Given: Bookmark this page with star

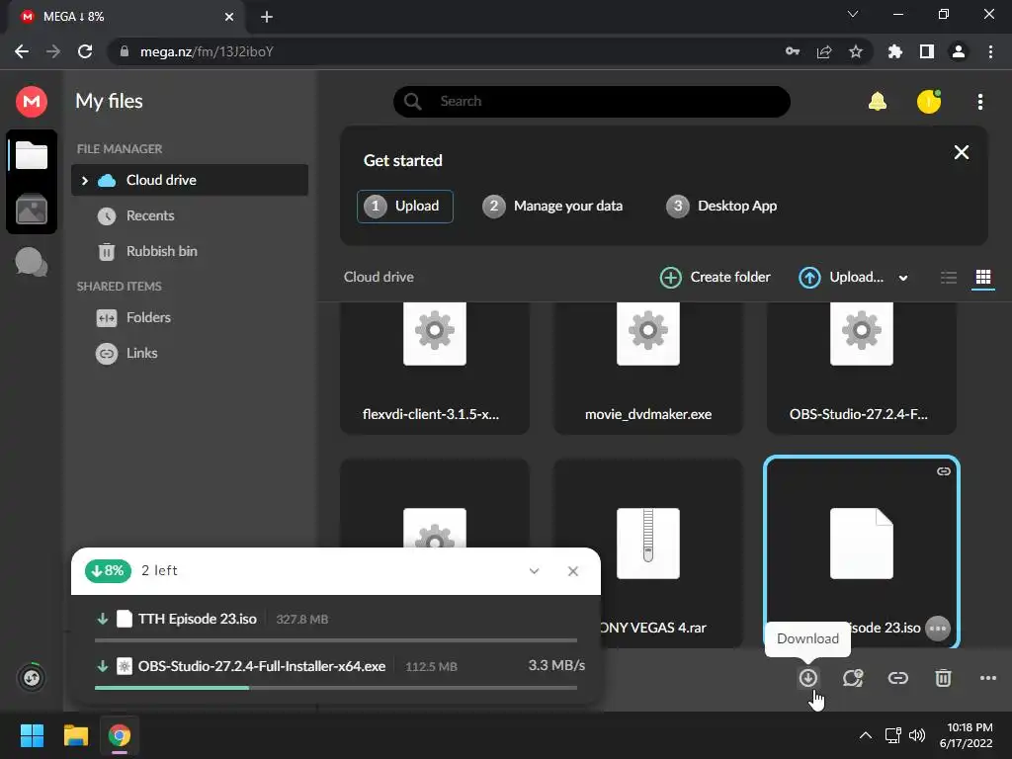Looking at the screenshot, I should [x=856, y=51].
